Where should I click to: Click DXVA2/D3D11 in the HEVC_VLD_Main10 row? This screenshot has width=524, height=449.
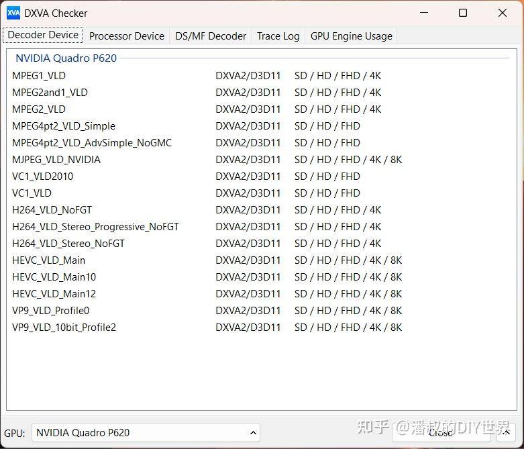(248, 277)
